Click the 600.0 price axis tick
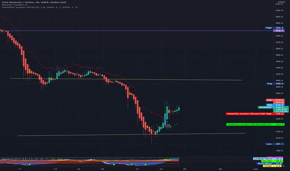290x171 pixels. pos(279,17)
